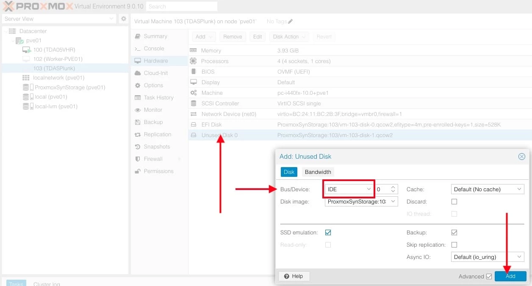Switch to the Tasks log tab
This screenshot has height=286, width=532.
pos(16,283)
